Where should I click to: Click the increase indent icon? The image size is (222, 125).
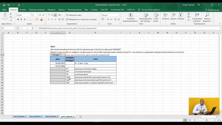(x=62, y=19)
